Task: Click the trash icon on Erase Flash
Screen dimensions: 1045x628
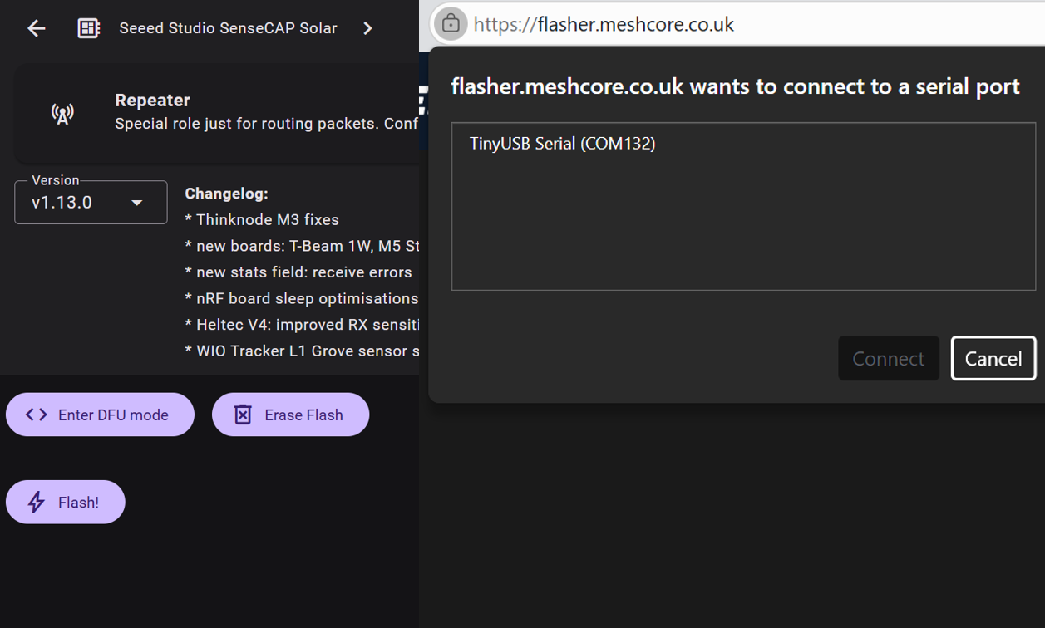Action: click(x=243, y=415)
